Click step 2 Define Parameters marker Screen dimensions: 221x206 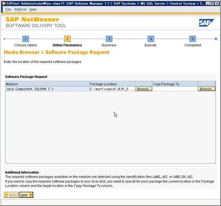pyautogui.click(x=67, y=39)
